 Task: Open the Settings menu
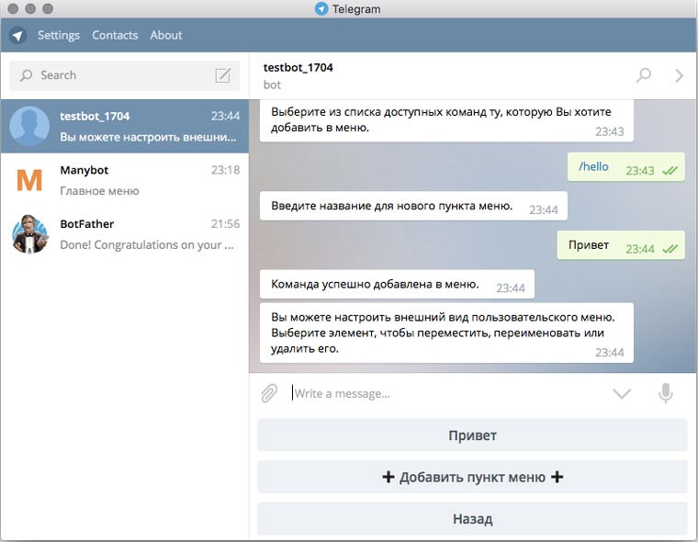[x=58, y=35]
